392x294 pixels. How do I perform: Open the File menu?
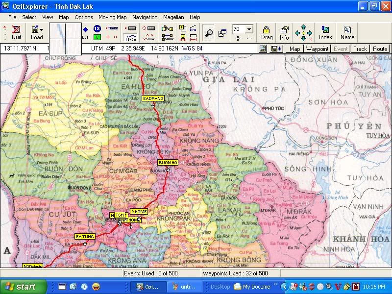coord(12,17)
